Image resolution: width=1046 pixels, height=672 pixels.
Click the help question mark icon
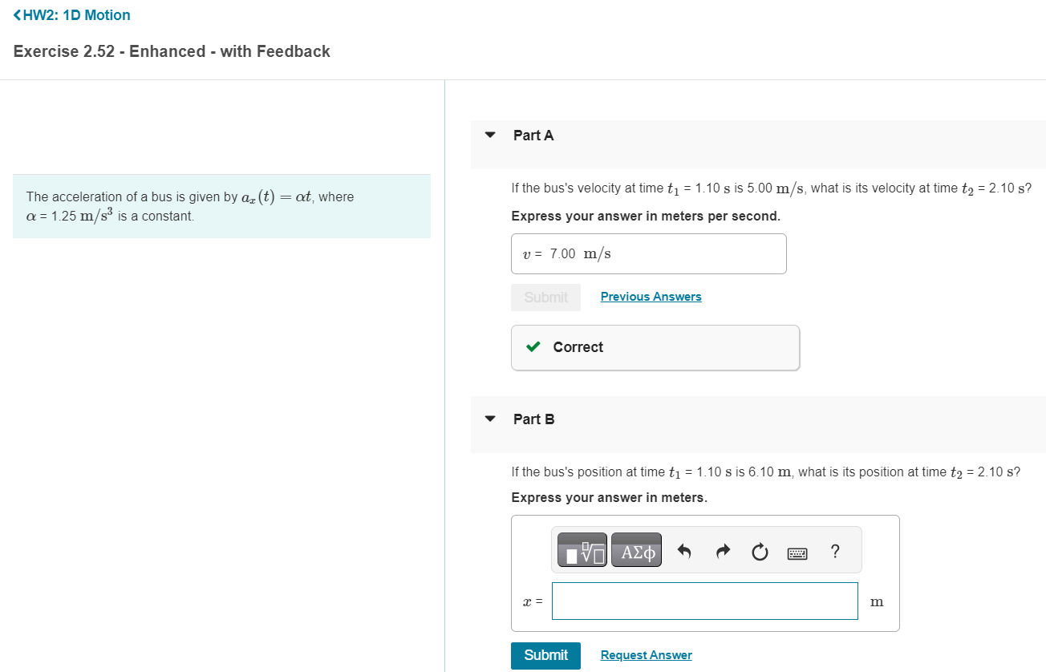pos(834,551)
